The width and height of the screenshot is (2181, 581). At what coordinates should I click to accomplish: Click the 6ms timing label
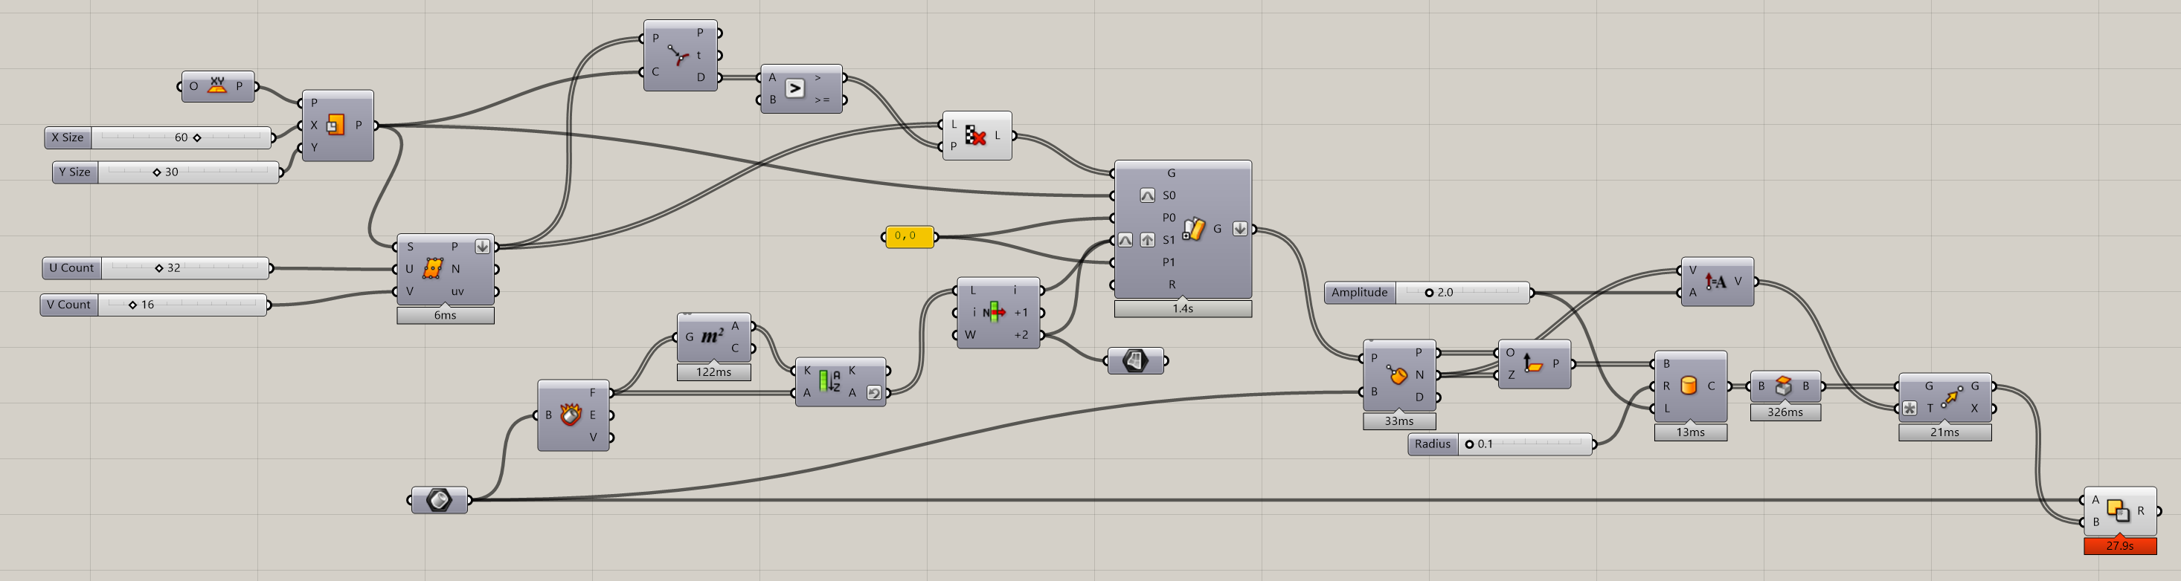[x=446, y=316]
